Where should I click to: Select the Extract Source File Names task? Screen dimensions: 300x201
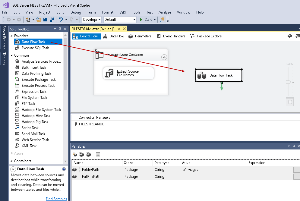click(x=128, y=73)
